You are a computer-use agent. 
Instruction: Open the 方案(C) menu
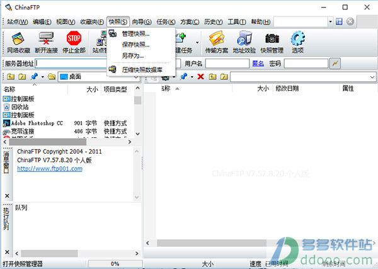coord(190,21)
